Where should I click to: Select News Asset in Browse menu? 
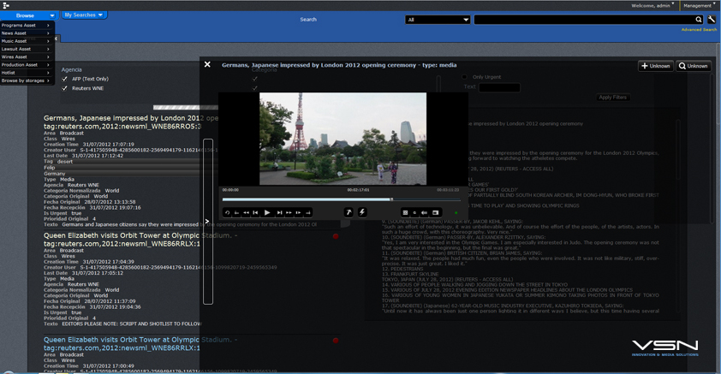point(25,33)
